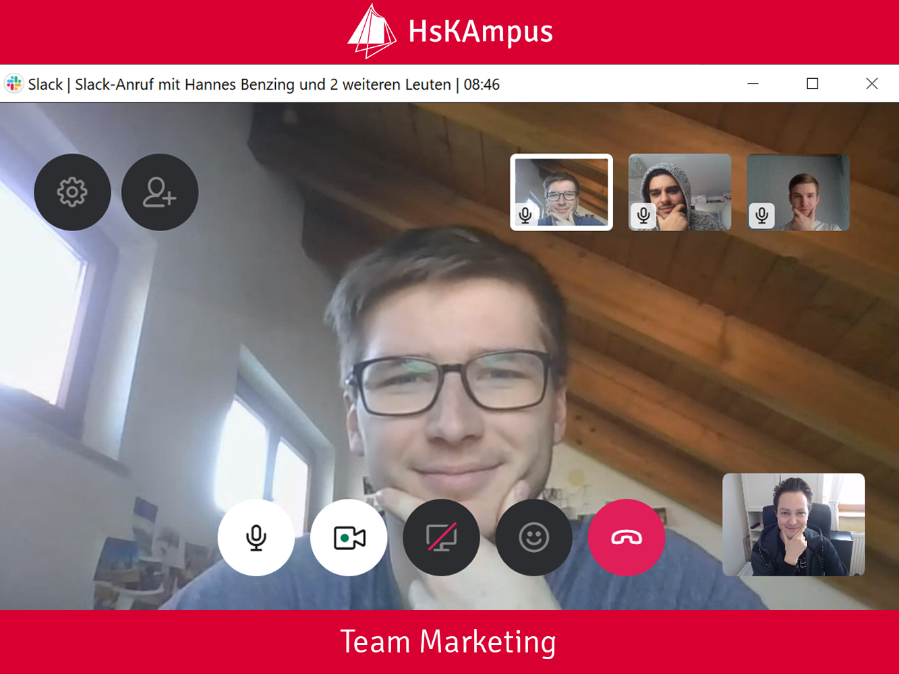Screen dimensions: 899x674
Task: Click the Team Marketing label
Action: point(449,642)
